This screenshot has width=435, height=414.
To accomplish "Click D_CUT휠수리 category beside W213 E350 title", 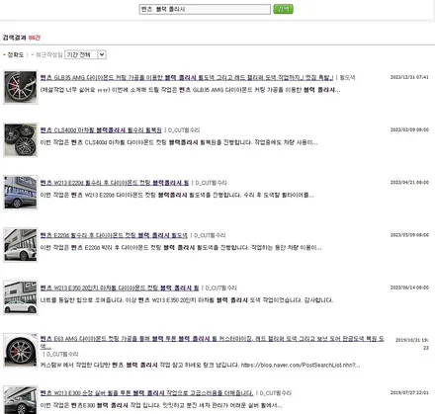I will pyautogui.click(x=221, y=288).
